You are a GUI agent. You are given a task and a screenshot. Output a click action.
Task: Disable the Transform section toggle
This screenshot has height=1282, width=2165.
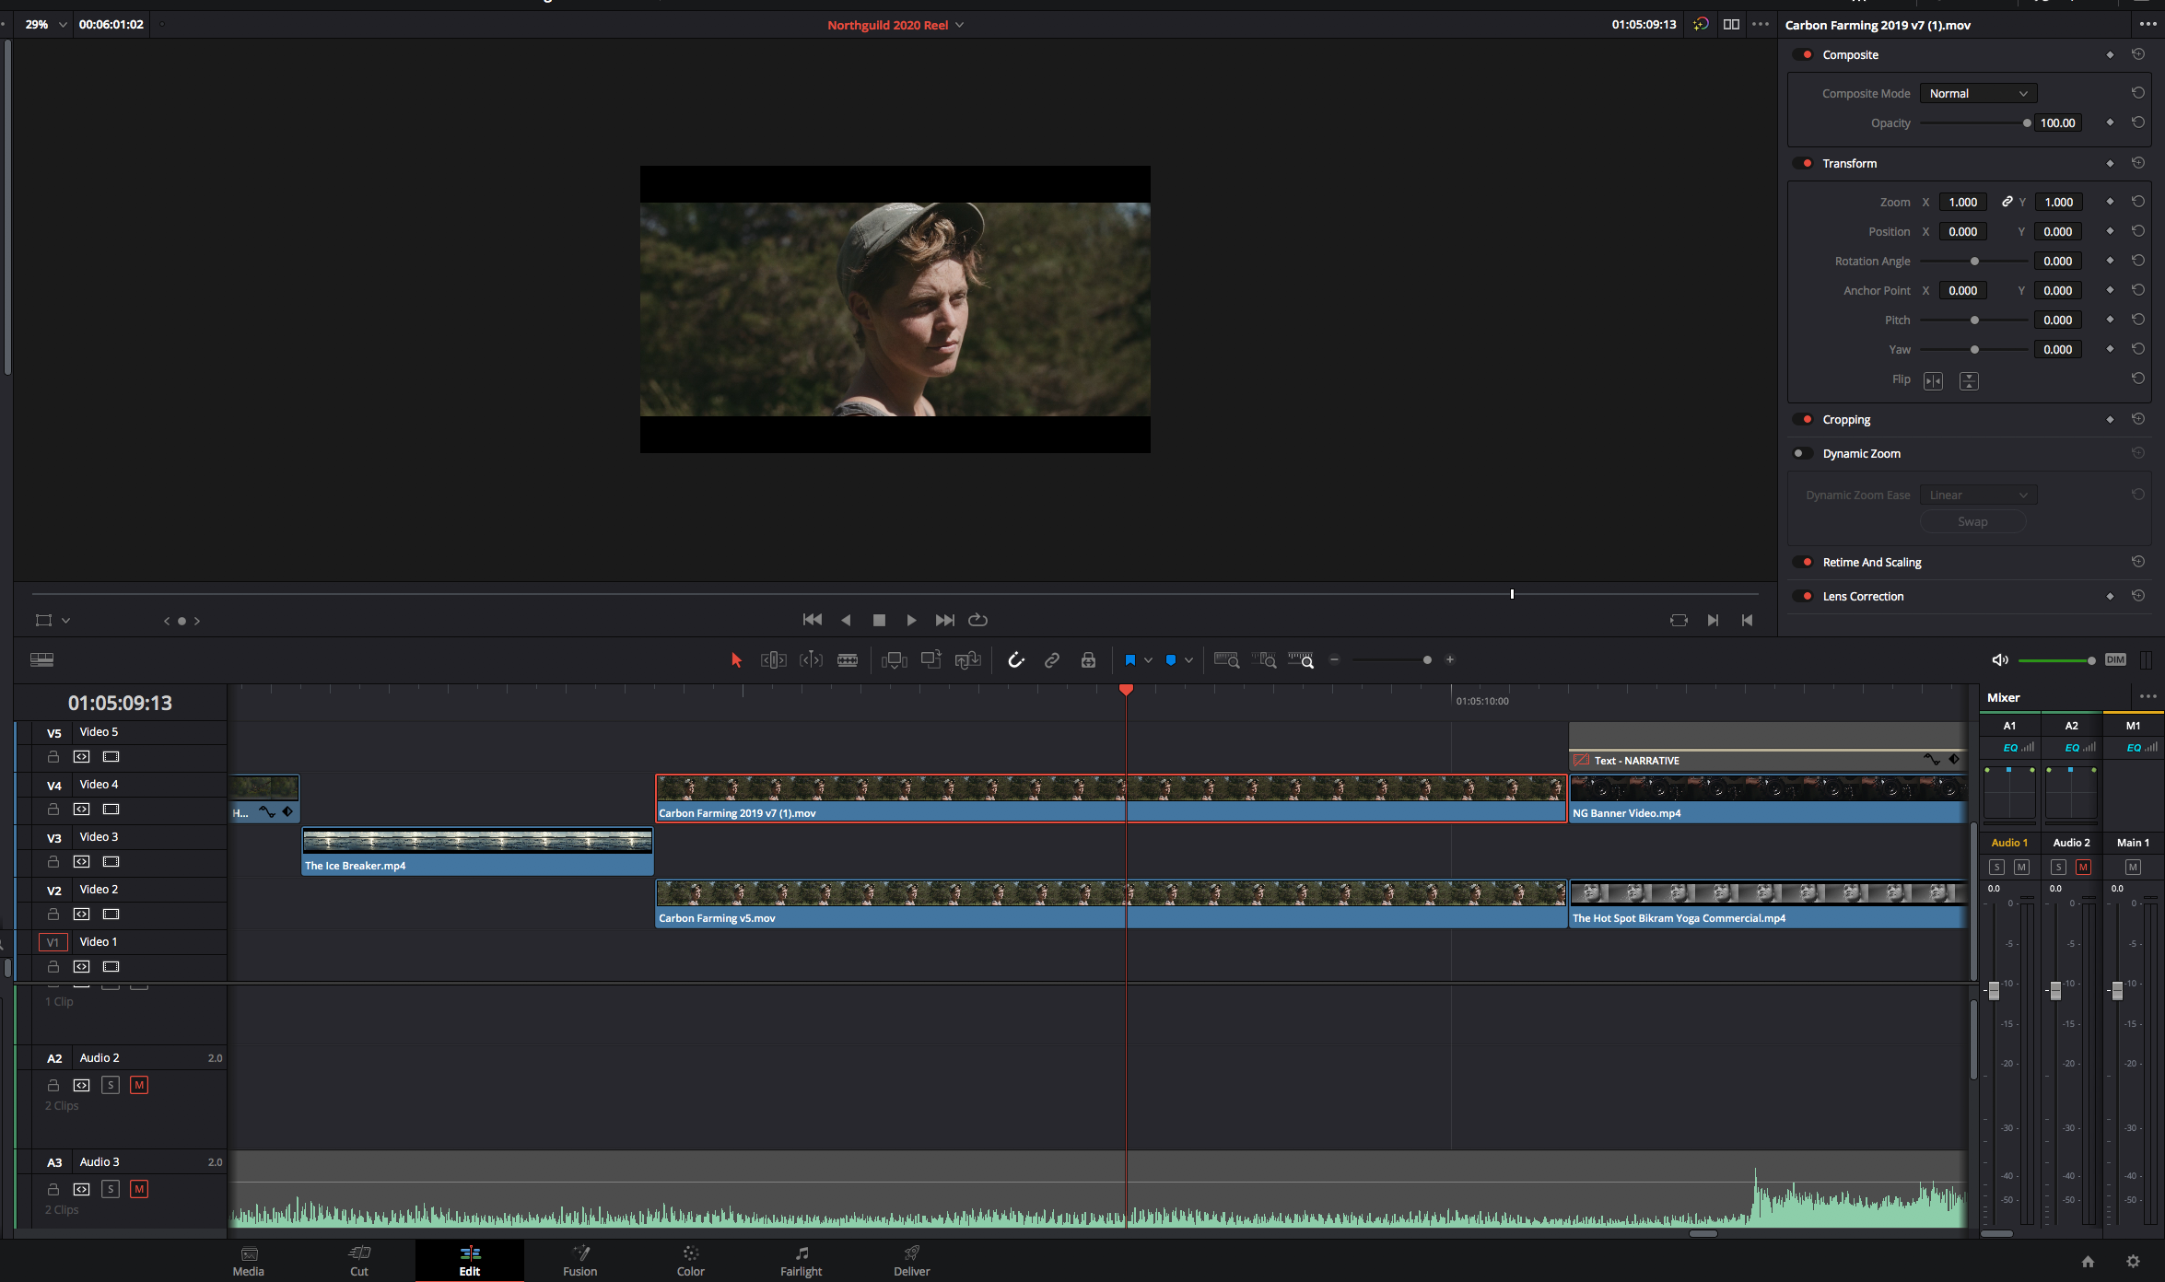1803,163
